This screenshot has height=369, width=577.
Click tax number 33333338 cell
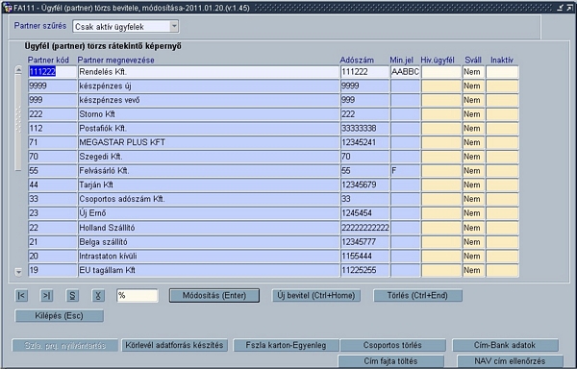pos(364,128)
